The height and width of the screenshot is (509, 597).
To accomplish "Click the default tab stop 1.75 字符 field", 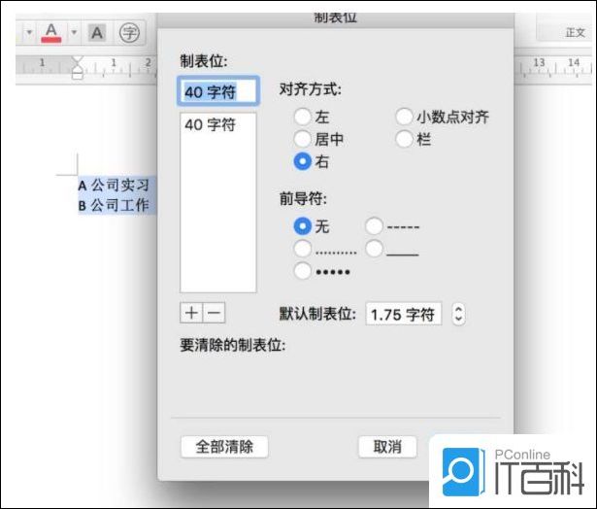I will tap(404, 314).
